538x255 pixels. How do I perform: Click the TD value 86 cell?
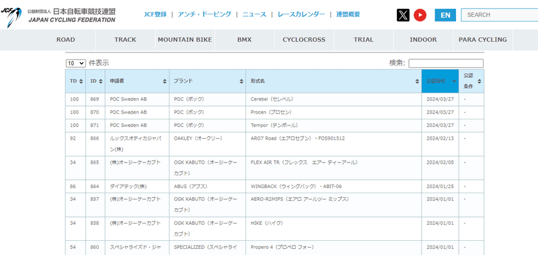[75, 187]
